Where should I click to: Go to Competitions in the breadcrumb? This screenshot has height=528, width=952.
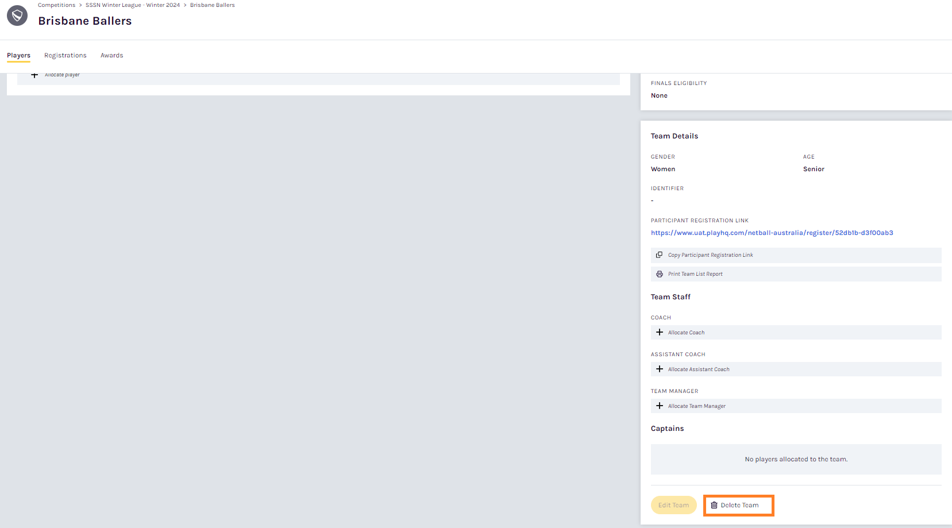coord(56,5)
